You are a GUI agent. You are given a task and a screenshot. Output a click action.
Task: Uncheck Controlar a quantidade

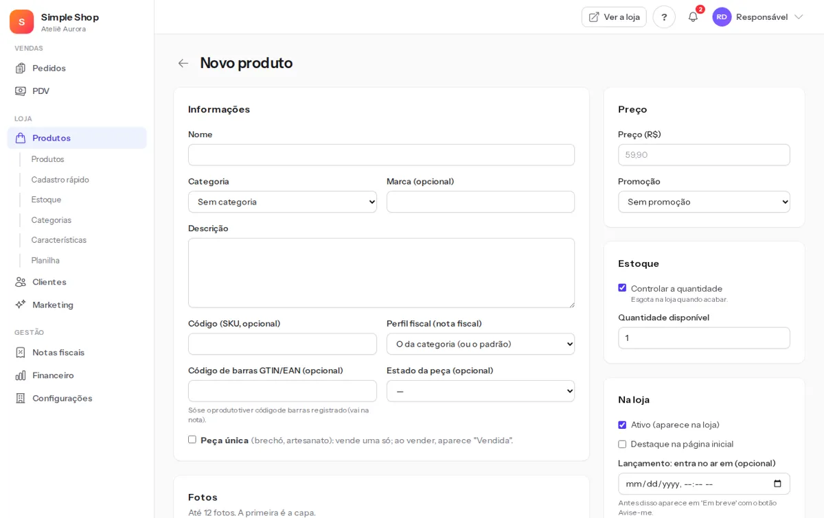(622, 288)
